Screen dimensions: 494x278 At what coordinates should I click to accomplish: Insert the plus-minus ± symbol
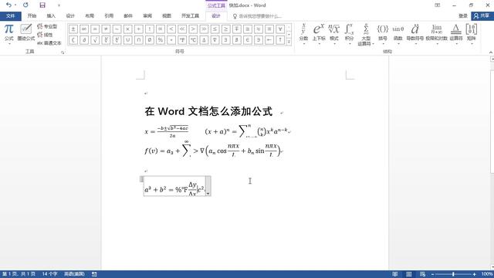[x=73, y=29]
